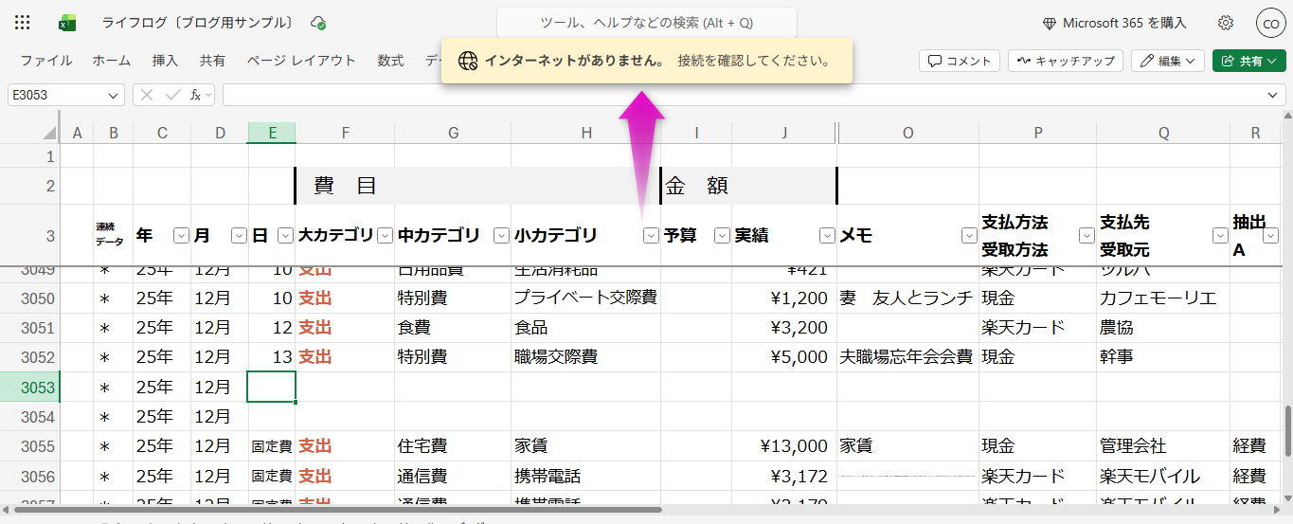Click the Excel logo icon
Image resolution: width=1293 pixels, height=524 pixels.
coord(67,23)
